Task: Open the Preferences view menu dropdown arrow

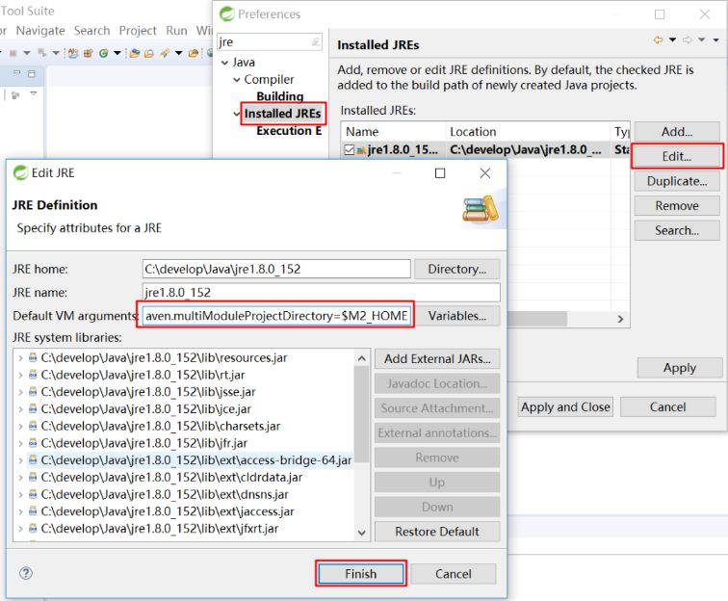Action: pyautogui.click(x=715, y=39)
